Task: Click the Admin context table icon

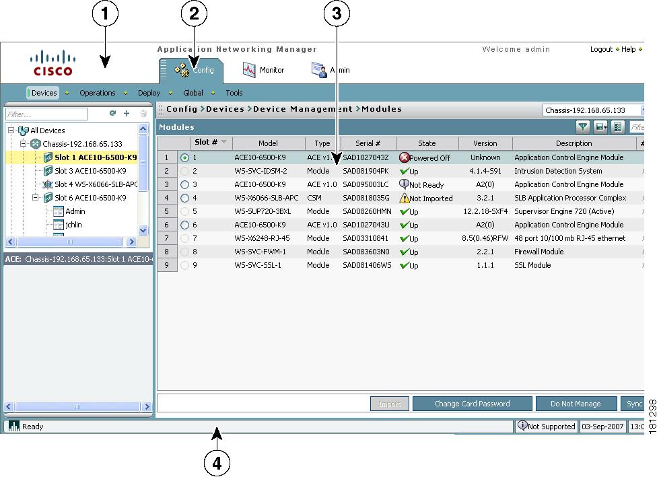Action: 59,211
